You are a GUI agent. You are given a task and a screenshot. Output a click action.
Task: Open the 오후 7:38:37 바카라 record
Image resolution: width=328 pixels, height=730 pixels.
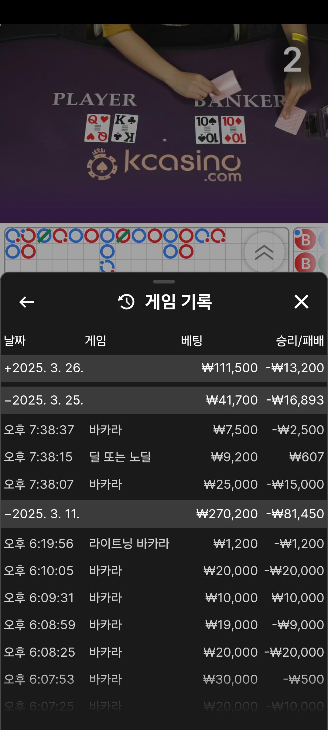pyautogui.click(x=164, y=430)
